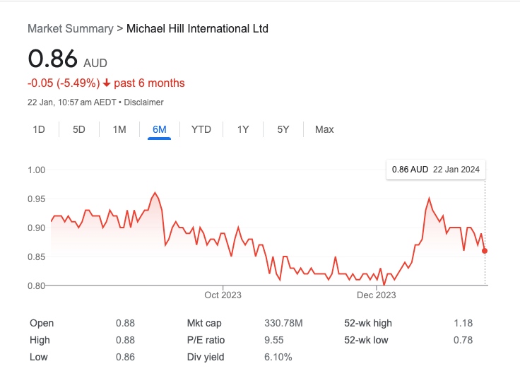Click the red down arrow icon

pos(107,83)
